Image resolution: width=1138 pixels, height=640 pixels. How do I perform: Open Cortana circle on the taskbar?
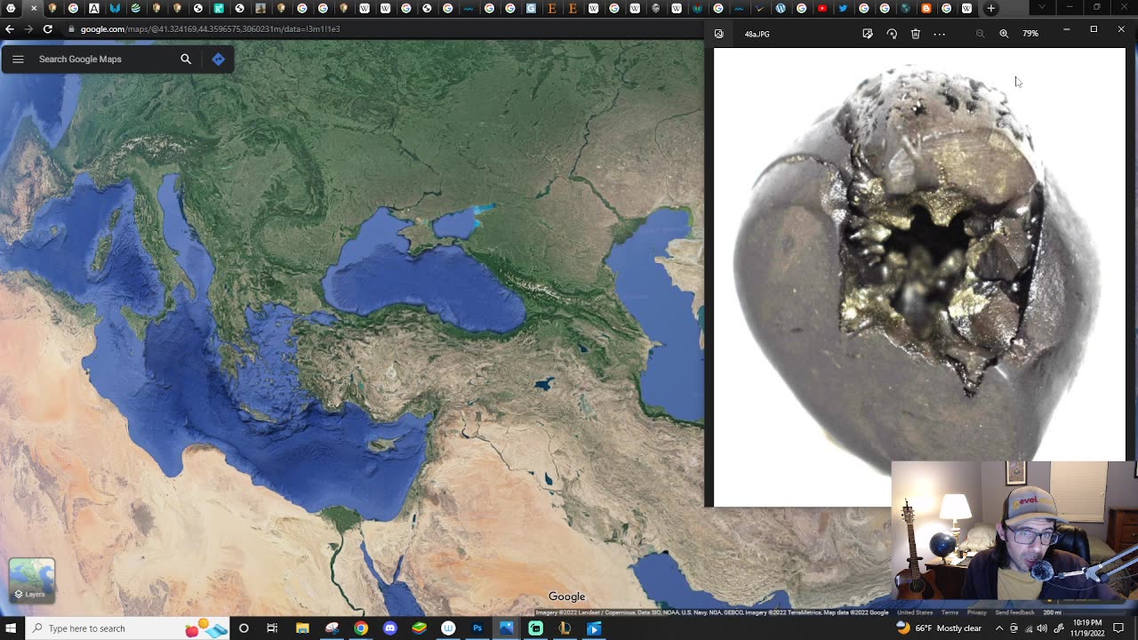[244, 628]
